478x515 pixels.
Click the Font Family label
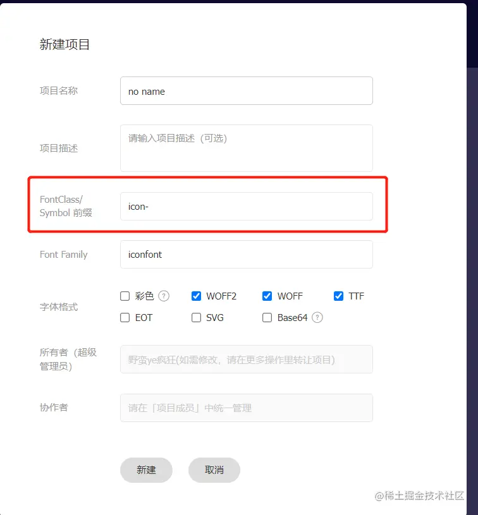click(64, 255)
